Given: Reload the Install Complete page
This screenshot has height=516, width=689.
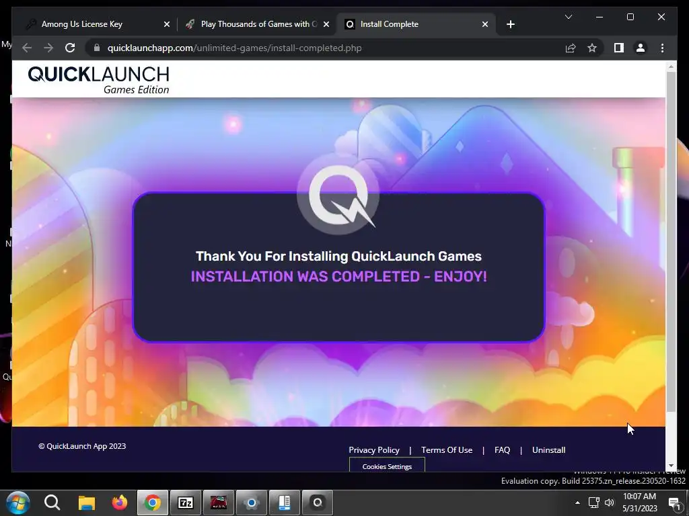Looking at the screenshot, I should click(x=70, y=48).
